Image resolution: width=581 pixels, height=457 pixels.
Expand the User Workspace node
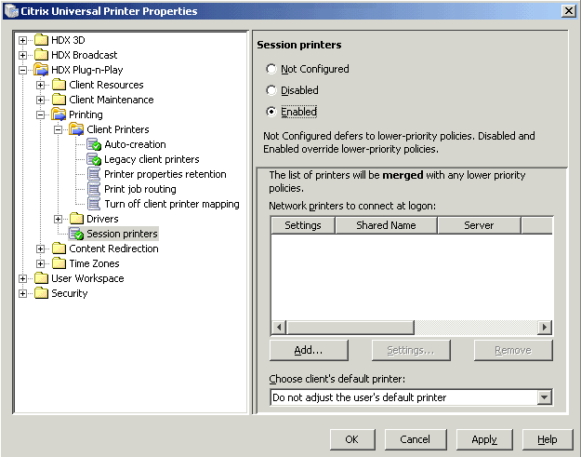[22, 278]
